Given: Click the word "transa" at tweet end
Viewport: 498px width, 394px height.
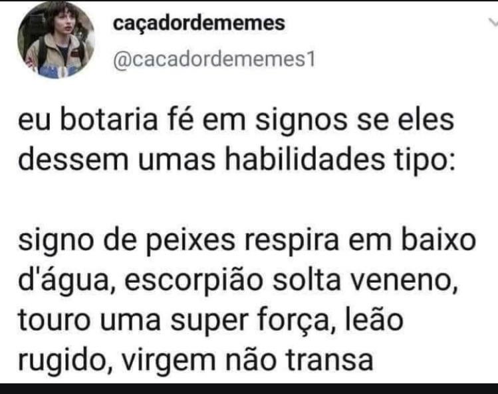Looking at the screenshot, I should click(x=329, y=361).
